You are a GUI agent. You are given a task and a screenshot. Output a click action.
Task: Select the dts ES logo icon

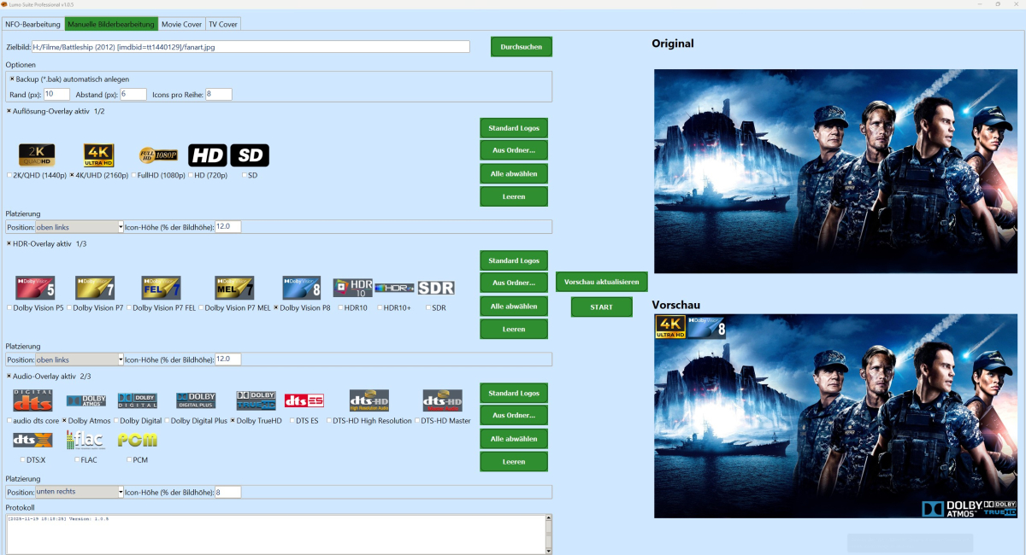tap(304, 399)
